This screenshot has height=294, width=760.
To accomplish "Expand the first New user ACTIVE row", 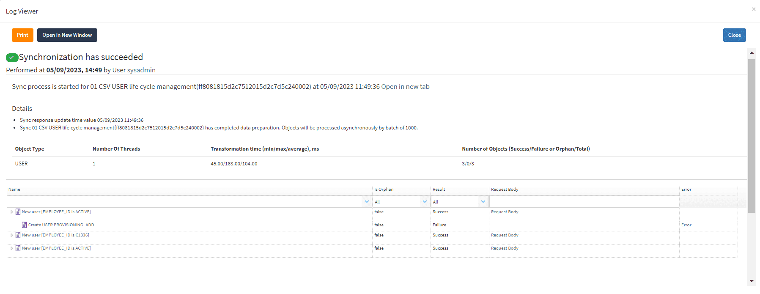I will click(11, 212).
